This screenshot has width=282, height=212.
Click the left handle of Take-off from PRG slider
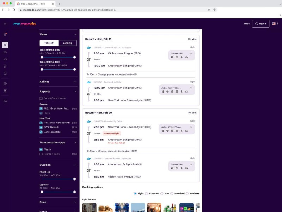click(42, 57)
